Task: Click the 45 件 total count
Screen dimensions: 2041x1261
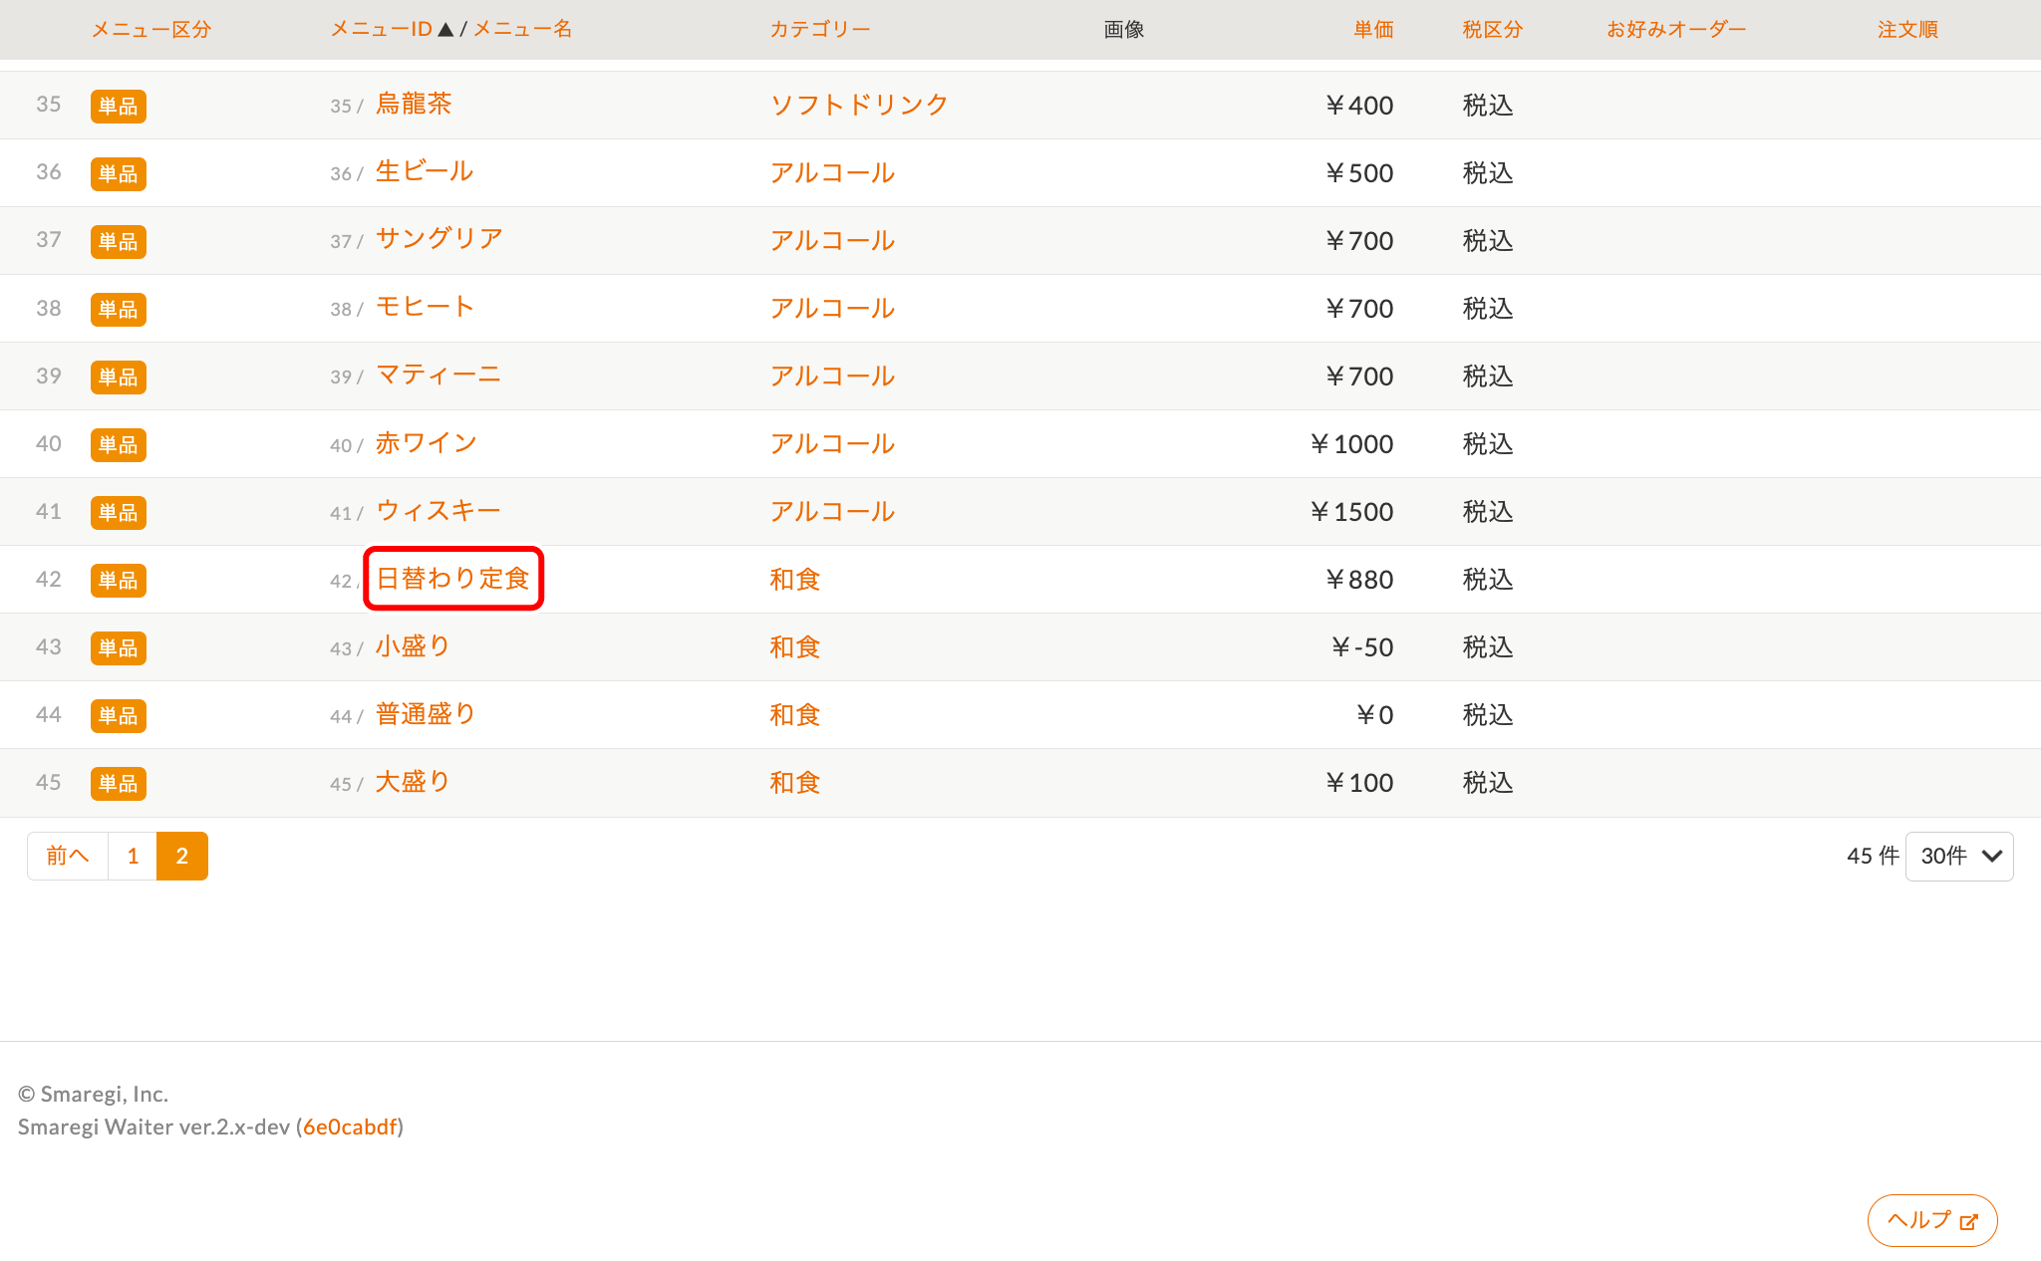Action: 1873,856
